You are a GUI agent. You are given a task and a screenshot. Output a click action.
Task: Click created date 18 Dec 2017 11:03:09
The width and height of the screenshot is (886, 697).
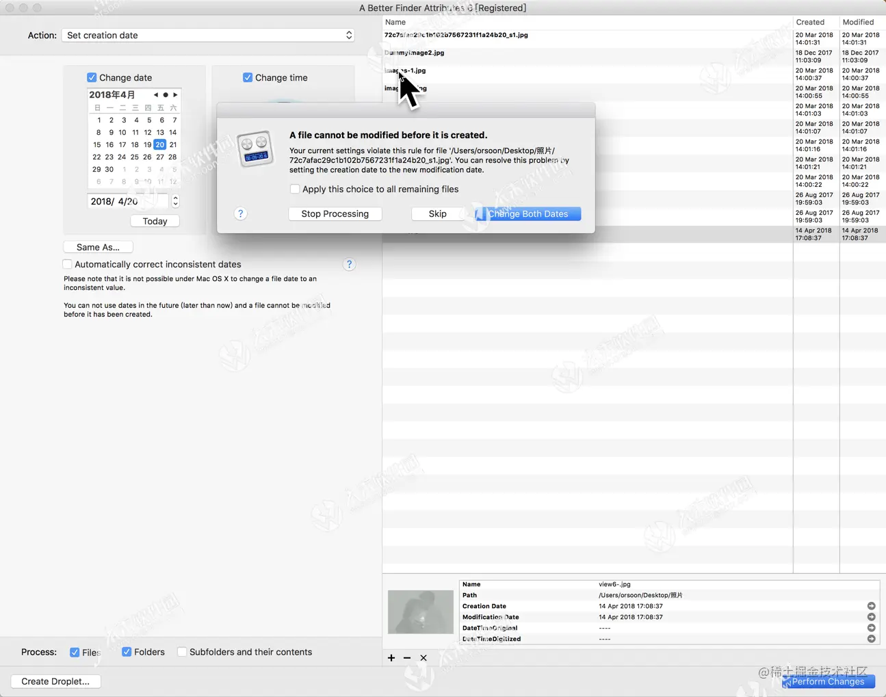[x=814, y=56]
